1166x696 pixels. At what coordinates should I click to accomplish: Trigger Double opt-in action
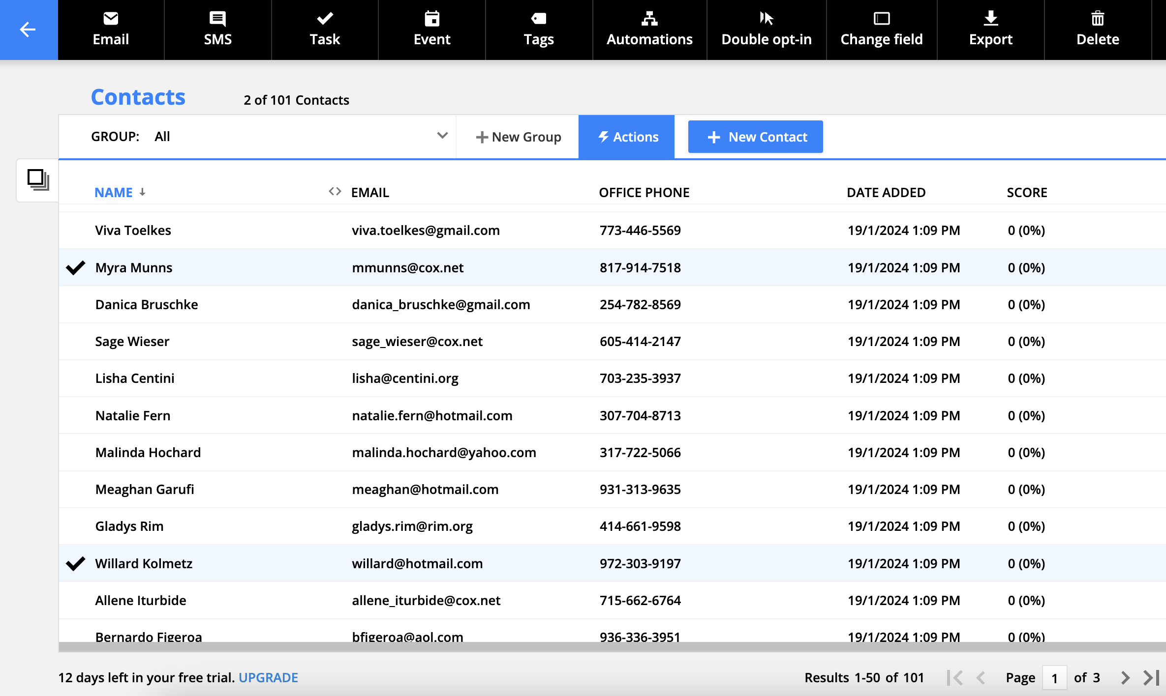coord(767,29)
